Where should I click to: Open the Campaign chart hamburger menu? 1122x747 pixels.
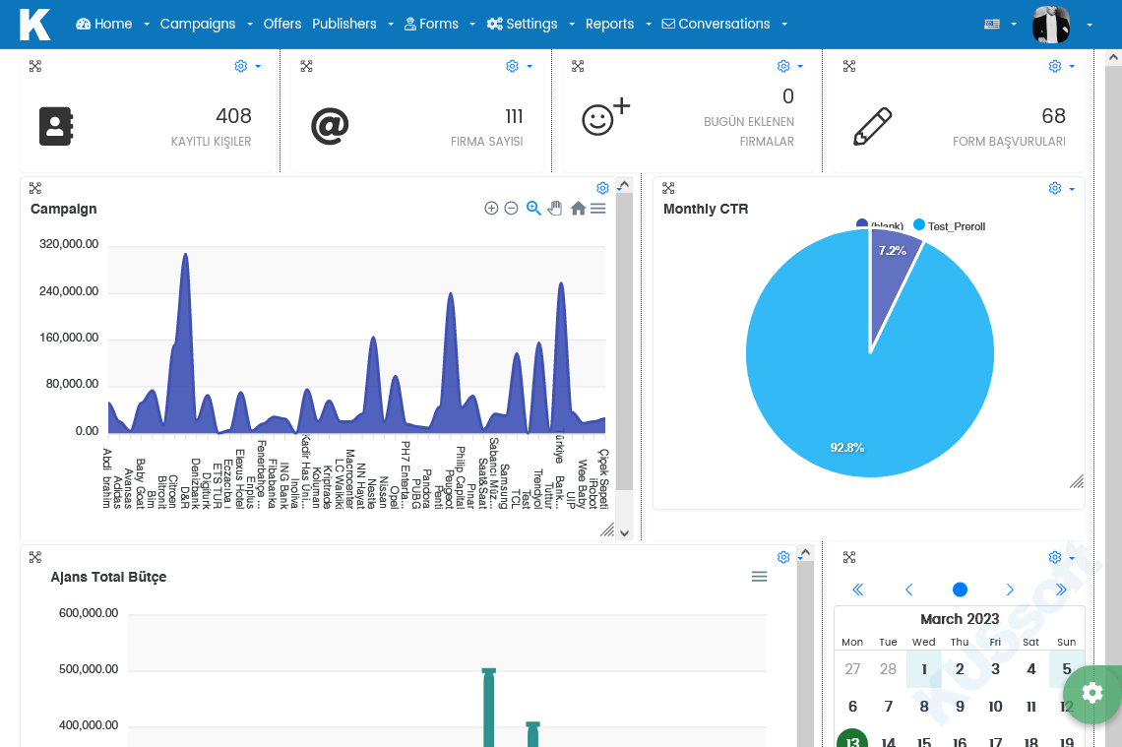coord(598,209)
